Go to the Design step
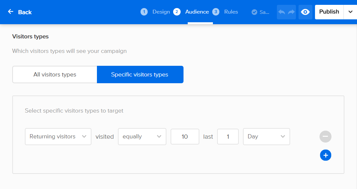This screenshot has height=189, width=357. click(x=161, y=12)
